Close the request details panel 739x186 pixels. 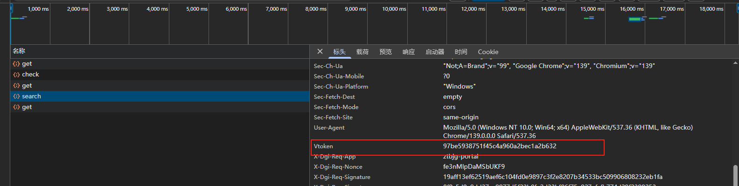click(320, 51)
